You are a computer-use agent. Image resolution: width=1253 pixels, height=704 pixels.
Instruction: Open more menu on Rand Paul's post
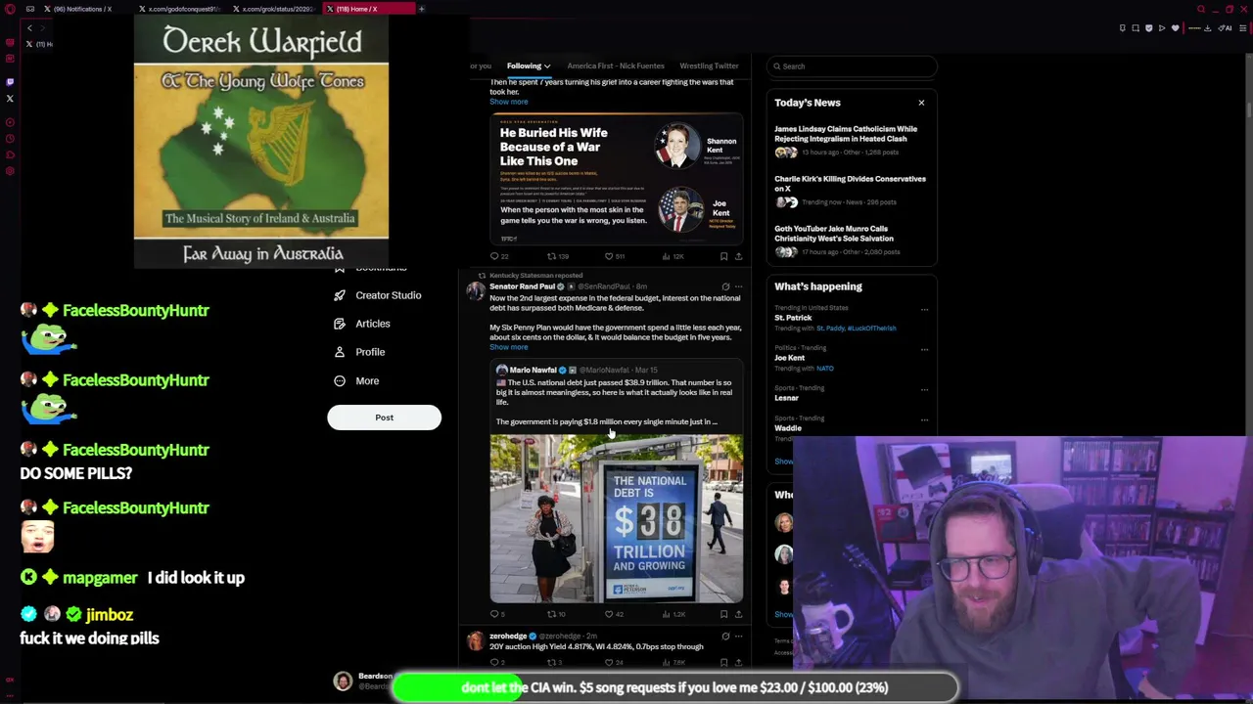coord(739,286)
